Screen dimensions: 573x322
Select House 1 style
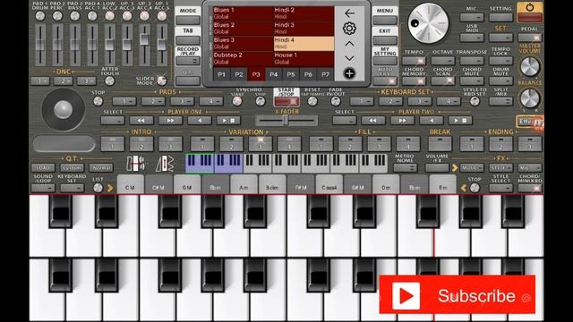(x=304, y=58)
